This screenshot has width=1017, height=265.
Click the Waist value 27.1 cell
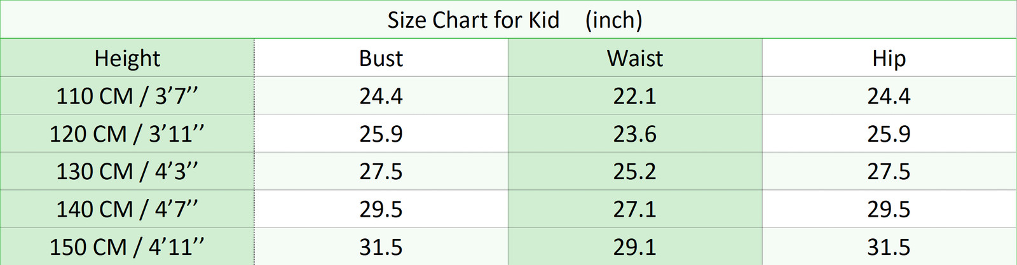coord(634,209)
